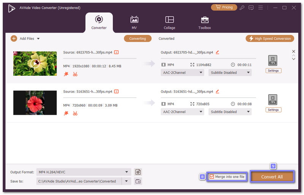Open cut scissors for 5163651 video
The width and height of the screenshot is (304, 195).
tap(75, 113)
